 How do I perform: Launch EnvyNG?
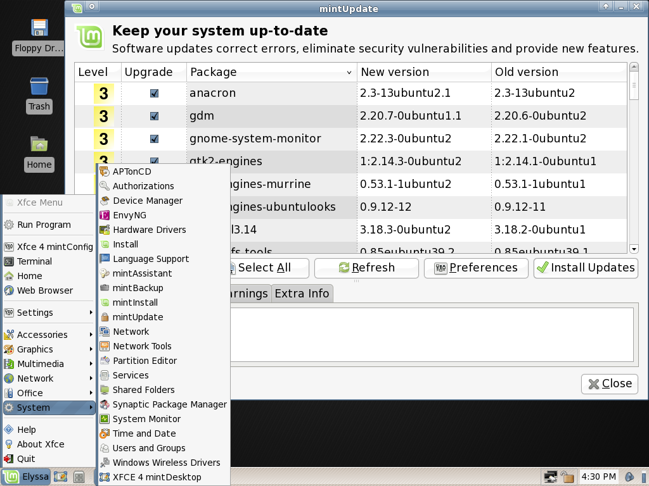164,215
